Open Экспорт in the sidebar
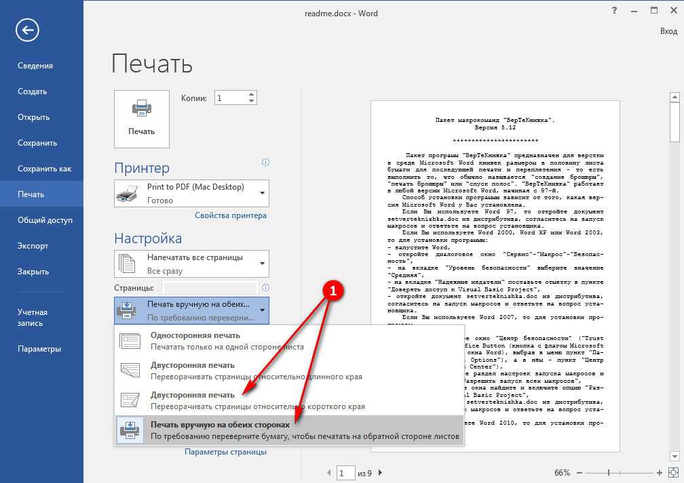Image resolution: width=684 pixels, height=483 pixels. point(41,246)
